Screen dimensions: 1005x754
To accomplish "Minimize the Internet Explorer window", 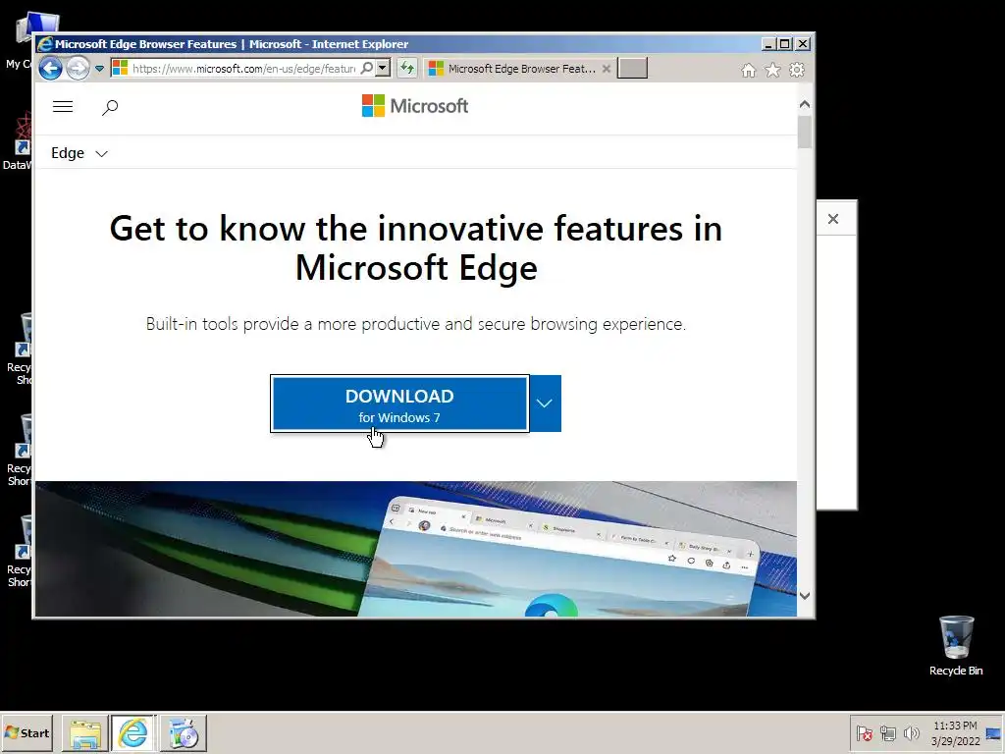I will click(769, 43).
